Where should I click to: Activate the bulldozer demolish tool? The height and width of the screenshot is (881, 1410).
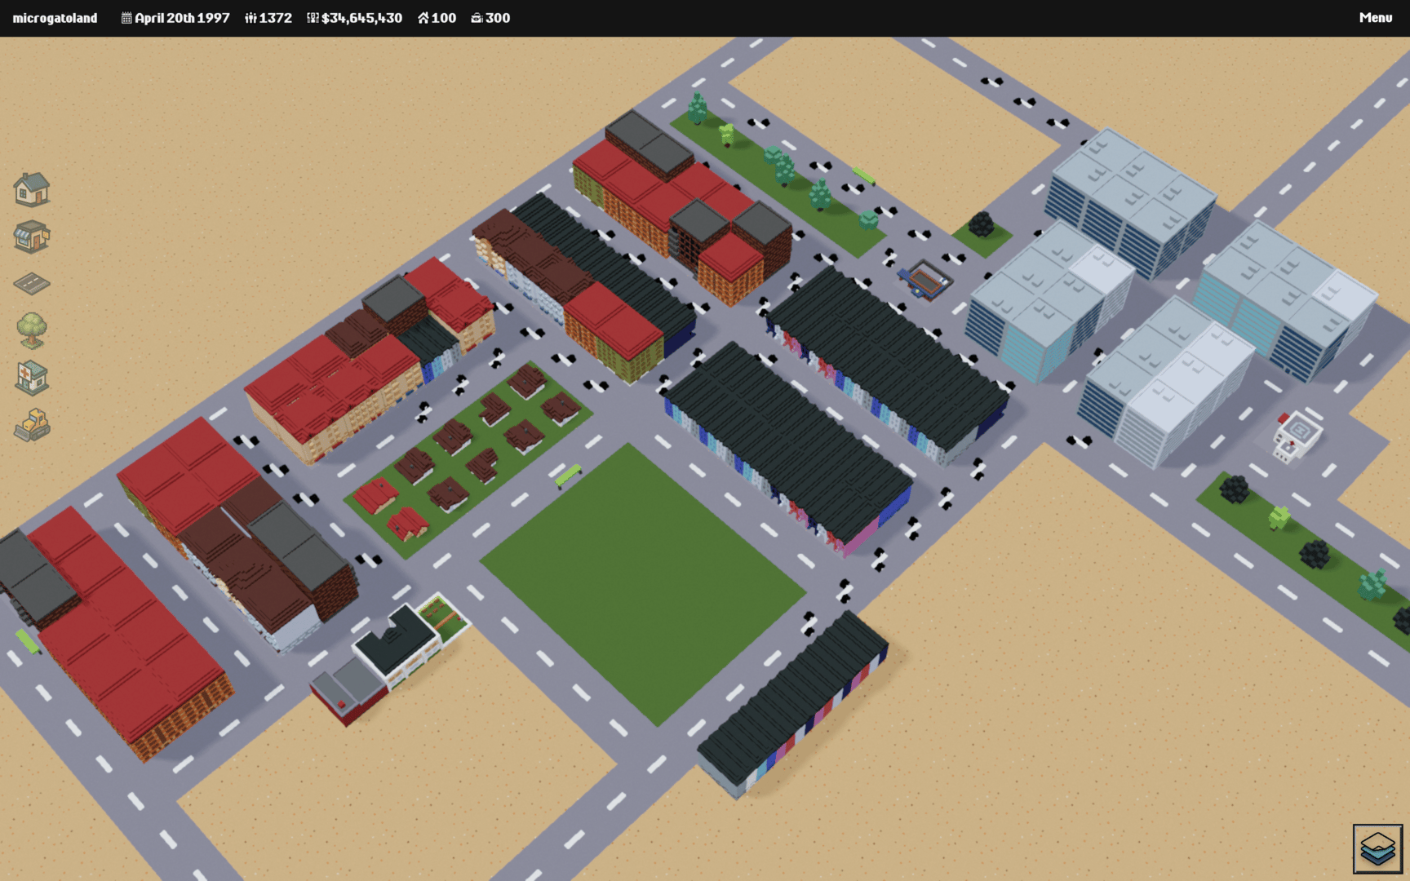32,425
